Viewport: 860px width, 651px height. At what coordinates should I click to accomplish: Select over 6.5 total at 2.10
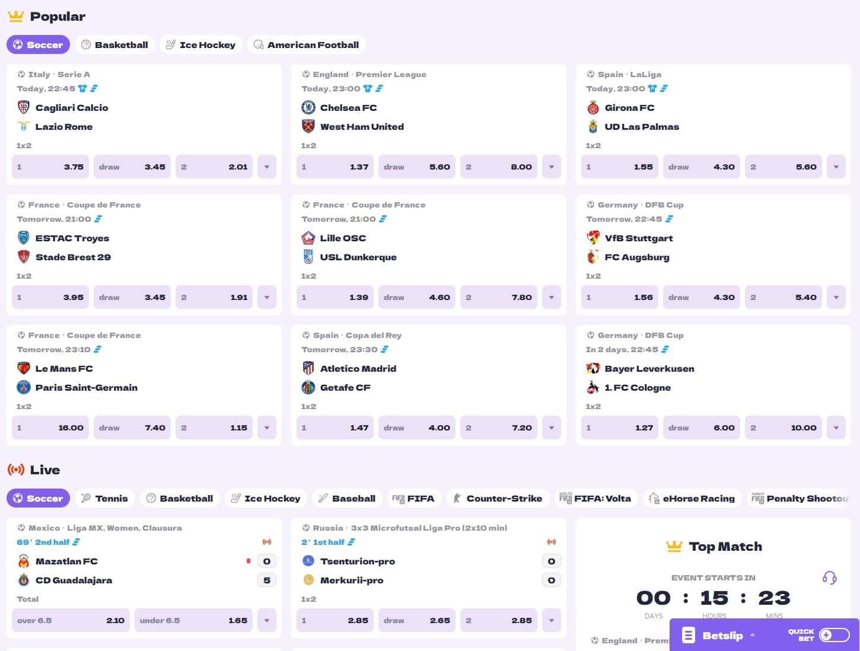tap(71, 620)
